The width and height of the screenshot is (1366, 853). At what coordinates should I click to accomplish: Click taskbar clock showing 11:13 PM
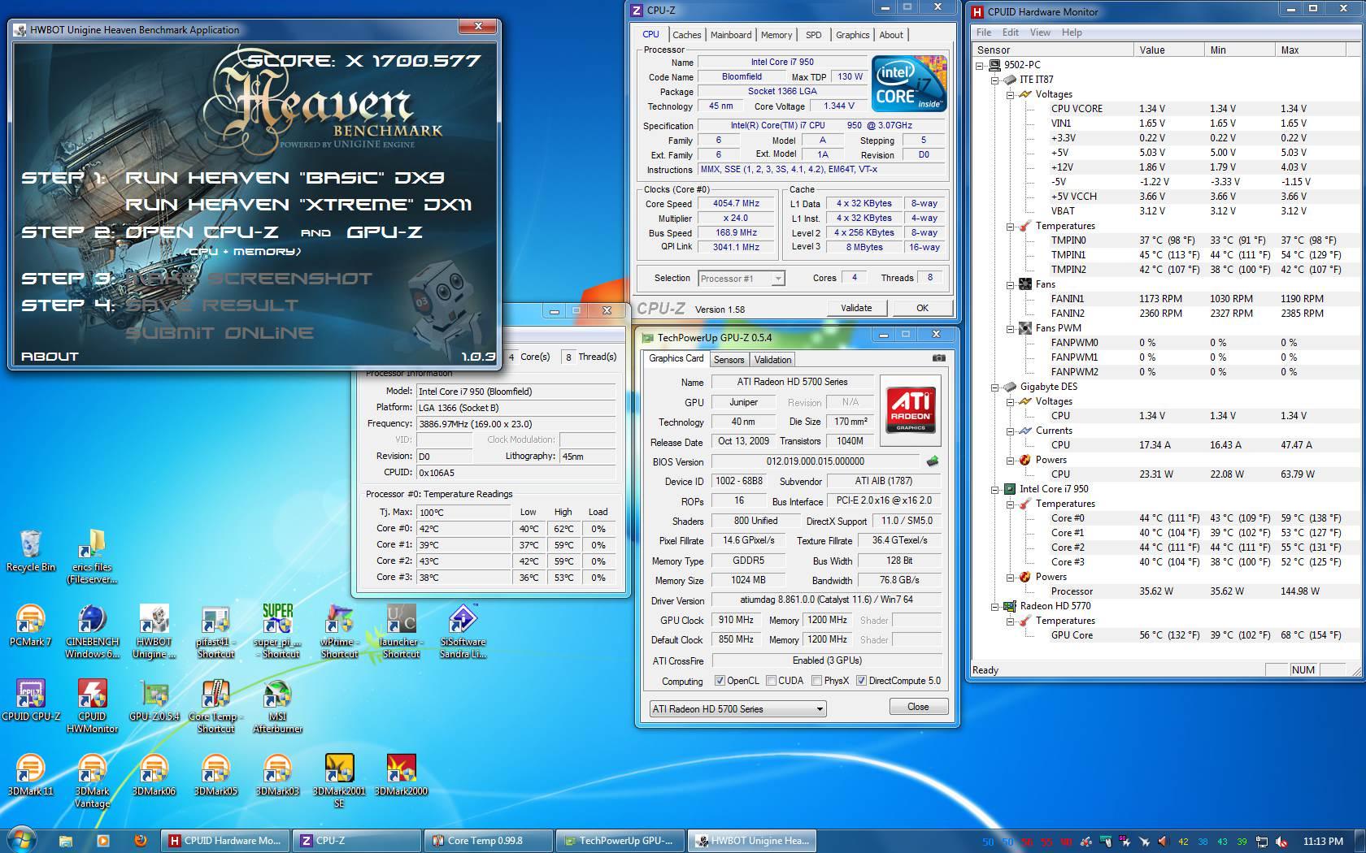coord(1323,841)
